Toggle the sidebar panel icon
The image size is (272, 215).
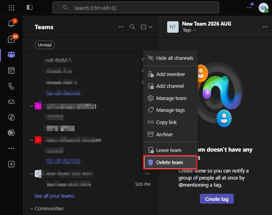coord(30,7)
